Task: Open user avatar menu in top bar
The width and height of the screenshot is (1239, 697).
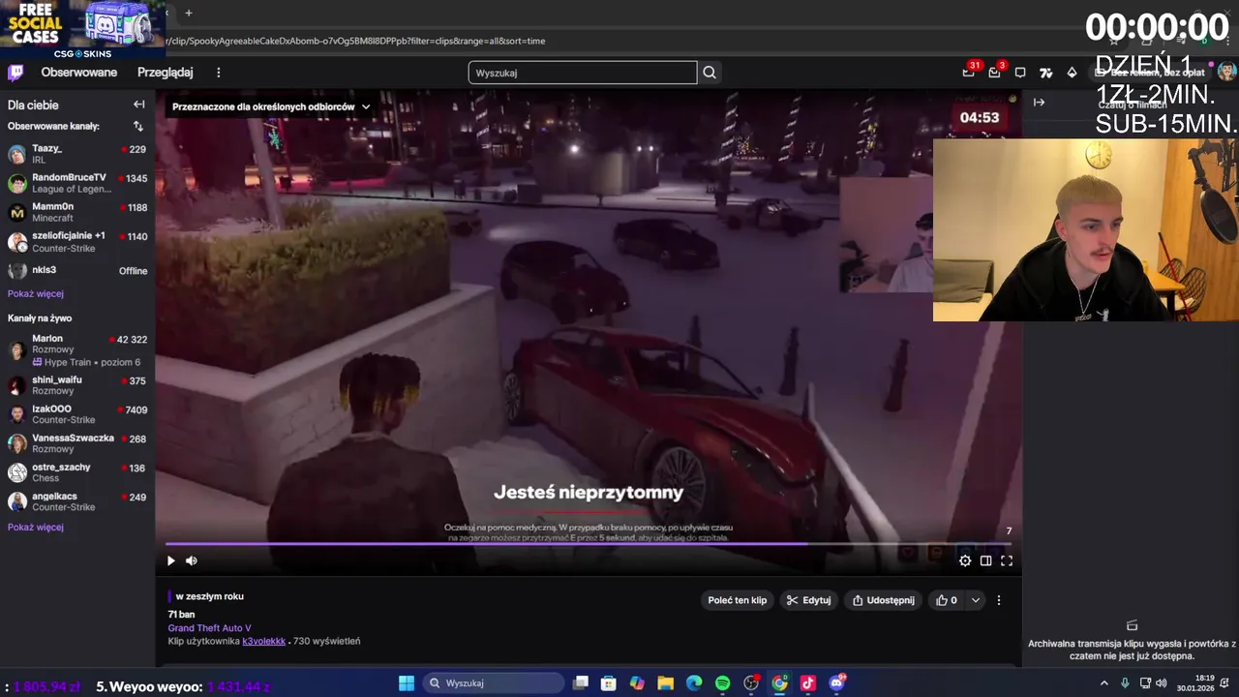Action: tap(1226, 73)
